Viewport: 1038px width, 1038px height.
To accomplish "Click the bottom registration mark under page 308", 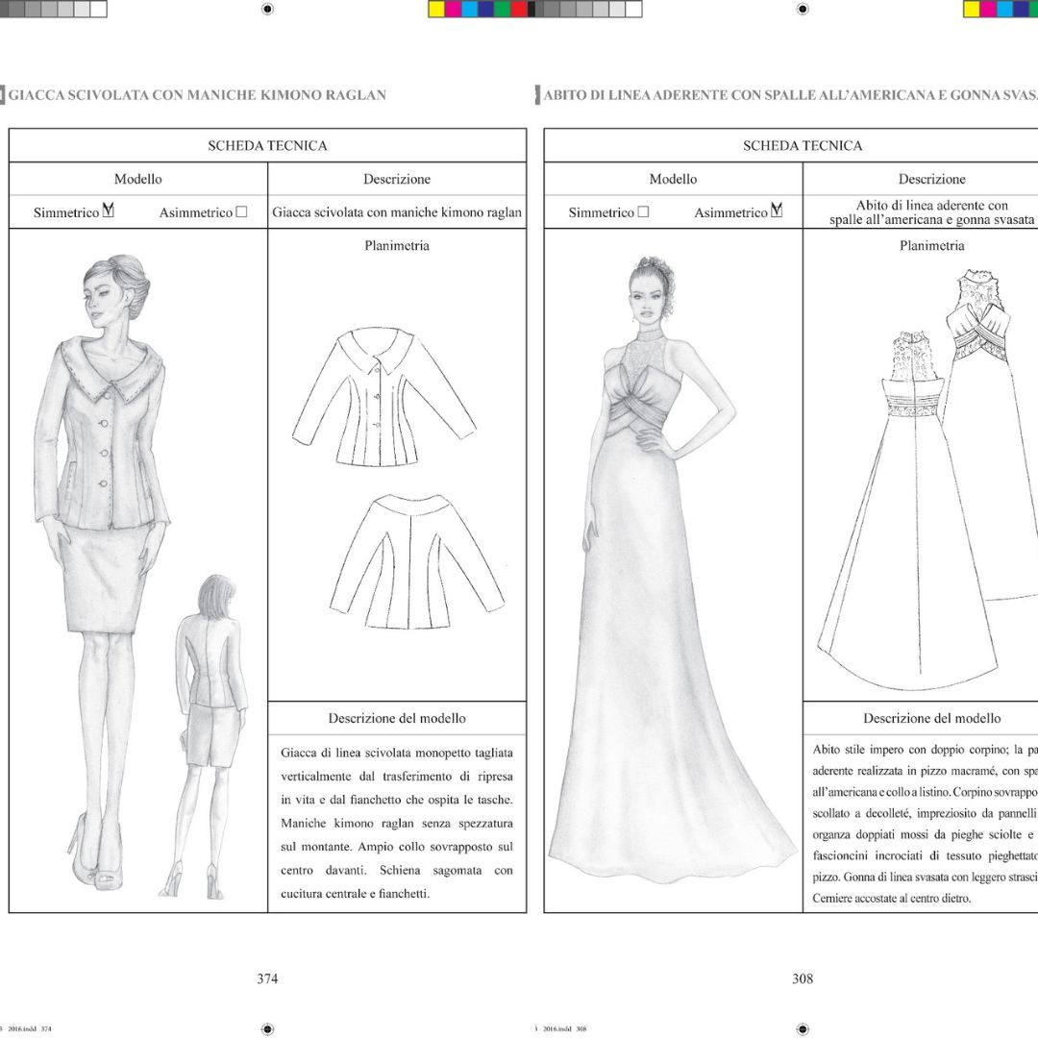I will (803, 1028).
